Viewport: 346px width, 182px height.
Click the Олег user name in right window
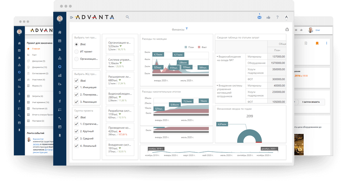pos(318,30)
